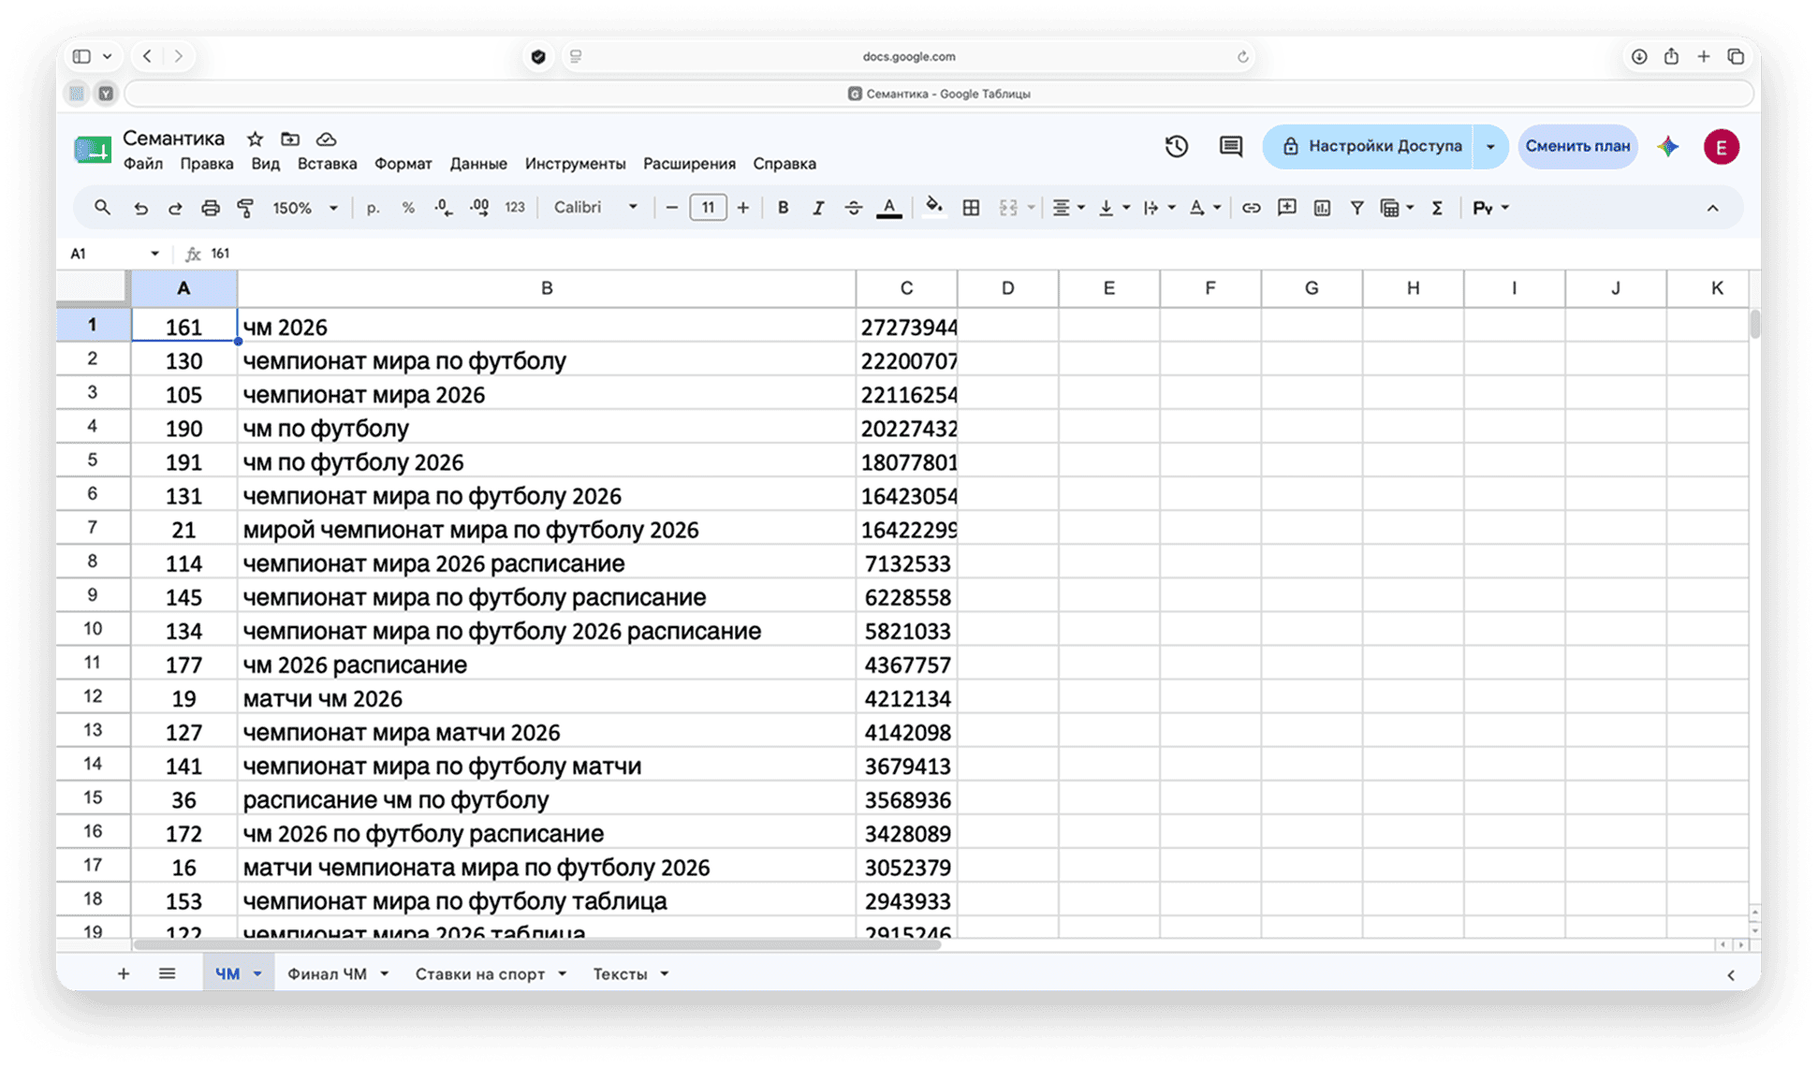This screenshot has height=1067, width=1818.
Task: Apply currency format (р.)
Action: pyautogui.click(x=373, y=208)
